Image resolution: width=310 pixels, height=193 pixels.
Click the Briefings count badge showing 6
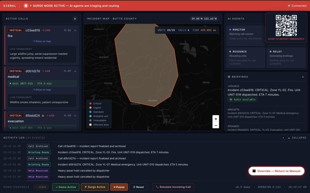click(303, 77)
